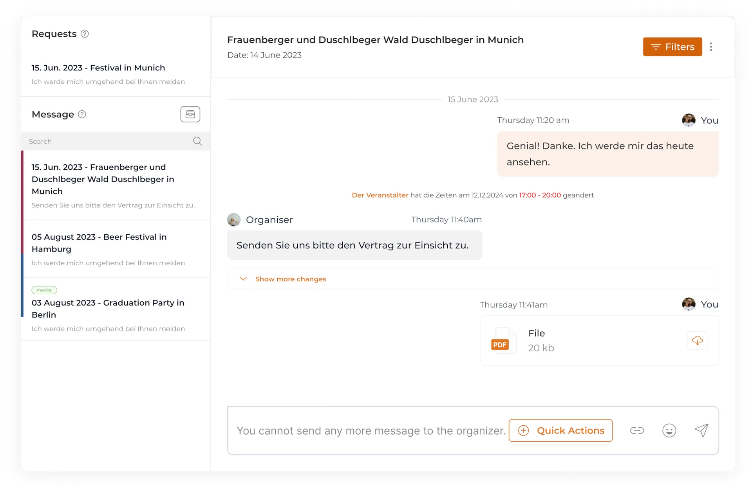Expand Show more changes
Viewport: 752px width, 493px height.
coord(290,279)
